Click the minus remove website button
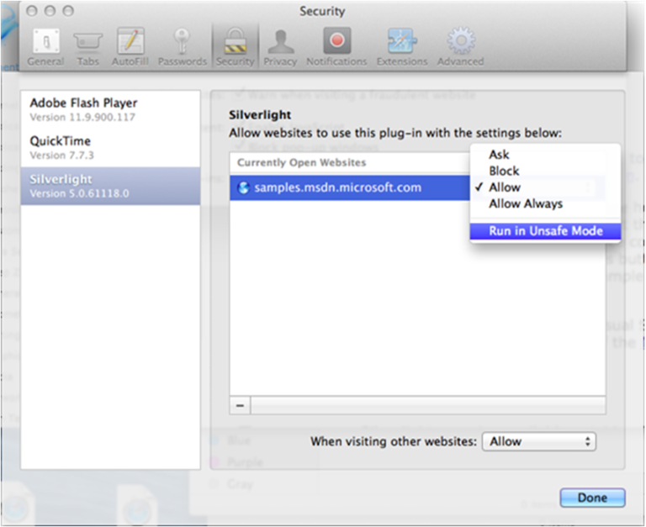 [x=241, y=405]
